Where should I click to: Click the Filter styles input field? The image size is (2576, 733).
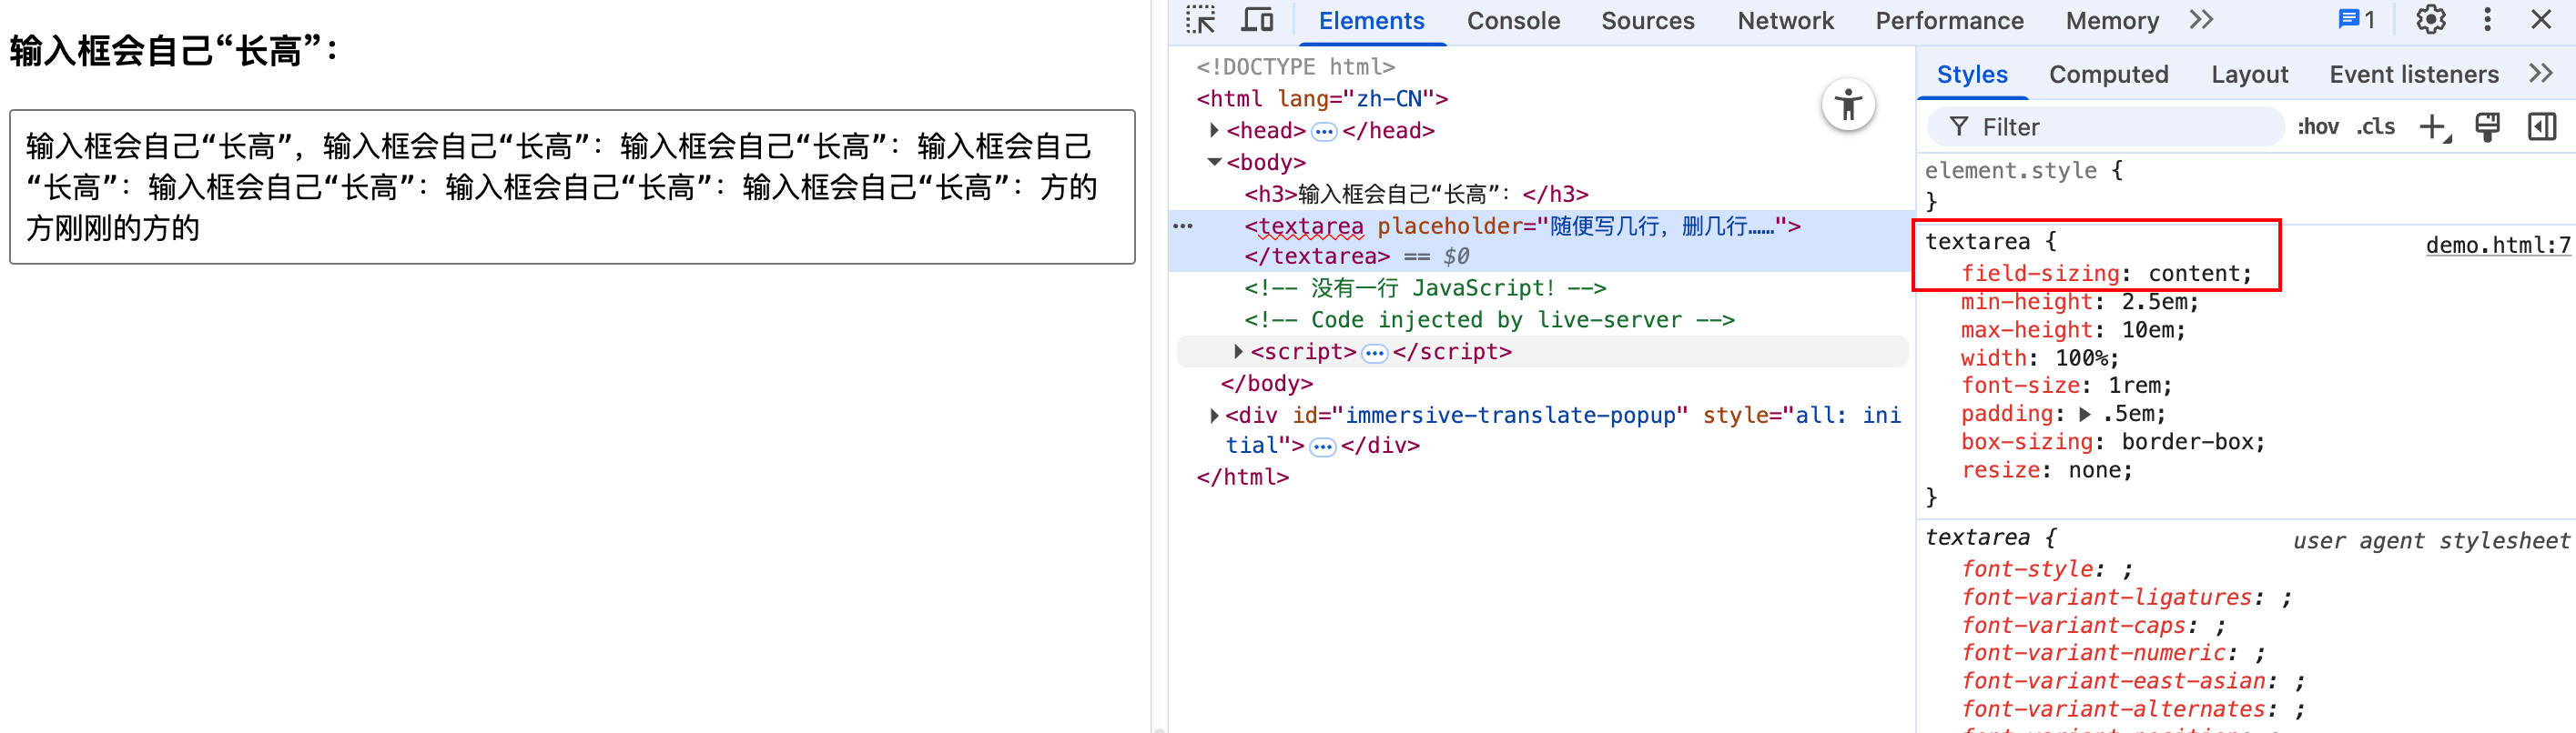tap(2105, 126)
